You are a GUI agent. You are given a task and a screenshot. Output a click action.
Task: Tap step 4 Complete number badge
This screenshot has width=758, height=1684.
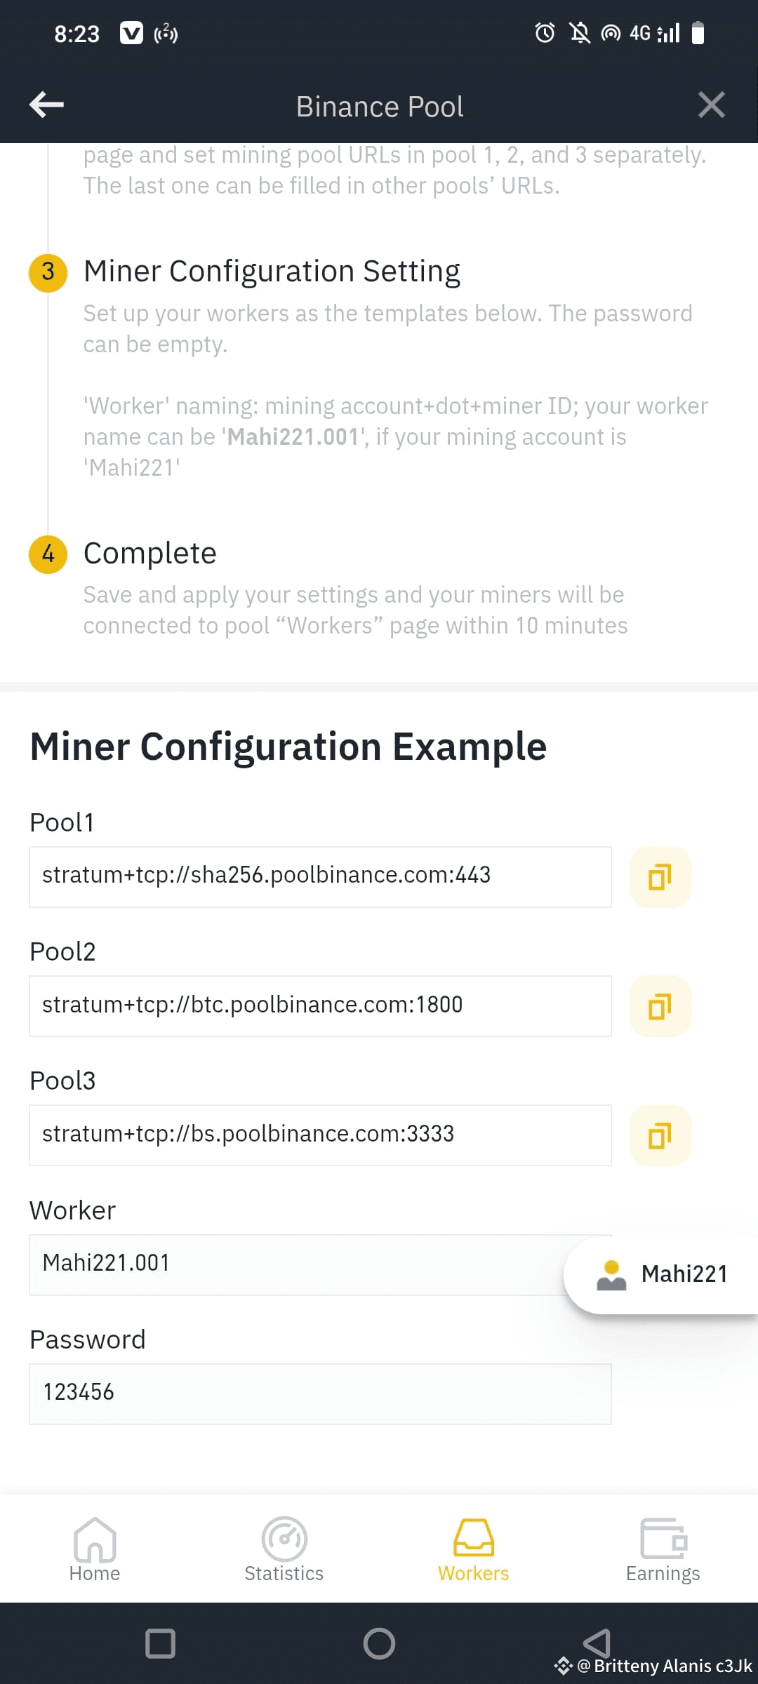pyautogui.click(x=48, y=554)
